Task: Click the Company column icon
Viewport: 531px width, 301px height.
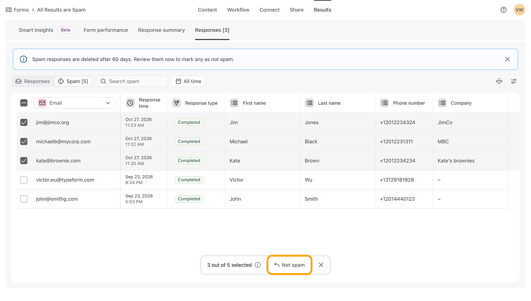Action: tap(442, 103)
